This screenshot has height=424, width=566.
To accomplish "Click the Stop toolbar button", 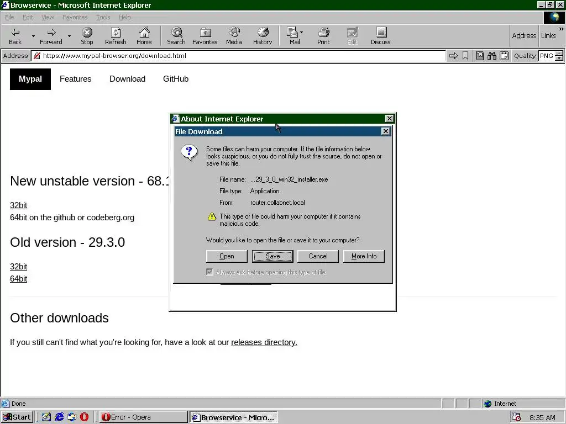I will click(87, 36).
